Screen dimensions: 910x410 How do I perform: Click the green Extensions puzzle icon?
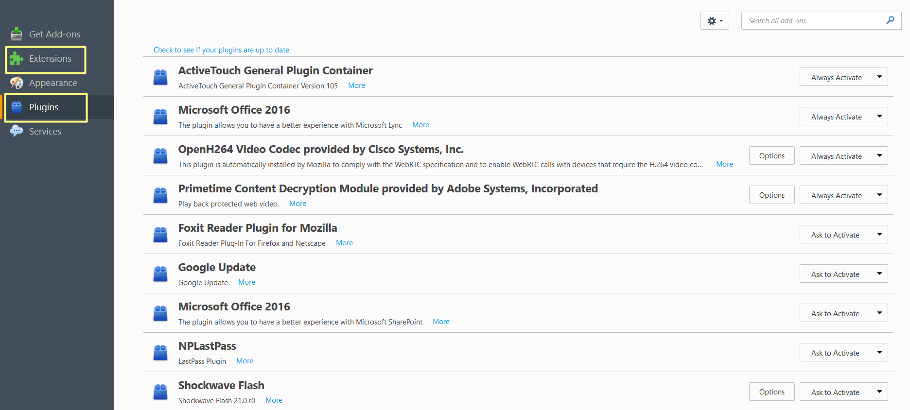point(17,59)
